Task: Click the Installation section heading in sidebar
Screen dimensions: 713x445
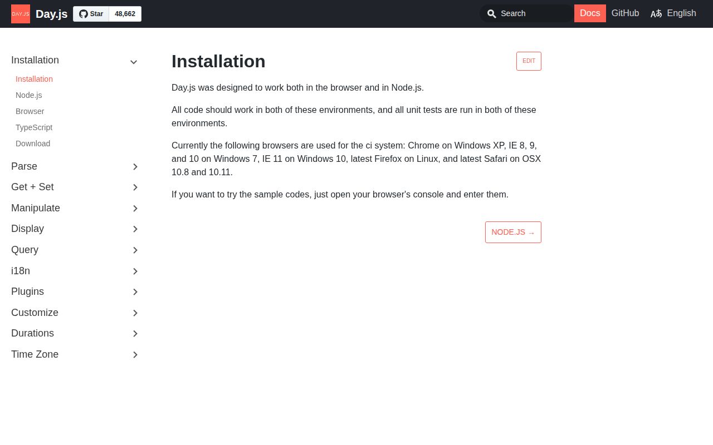Action: pyautogui.click(x=35, y=60)
